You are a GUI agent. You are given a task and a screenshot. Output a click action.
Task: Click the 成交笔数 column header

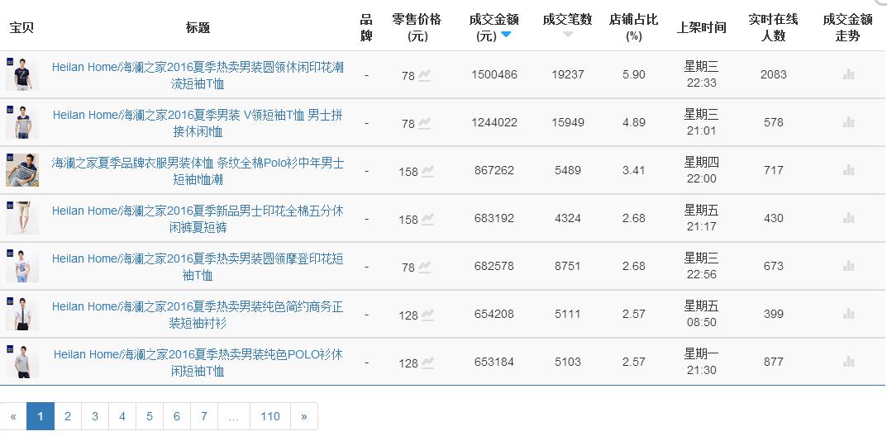click(x=567, y=20)
